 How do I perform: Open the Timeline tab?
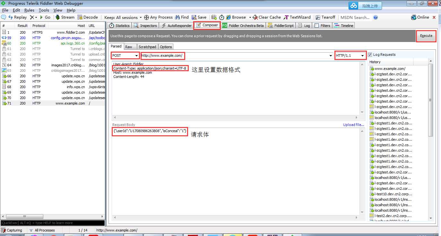click(344, 26)
